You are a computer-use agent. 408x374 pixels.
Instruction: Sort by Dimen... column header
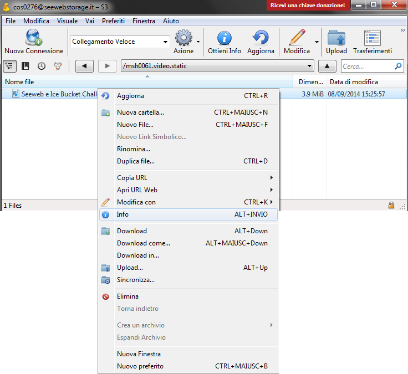[x=310, y=81]
